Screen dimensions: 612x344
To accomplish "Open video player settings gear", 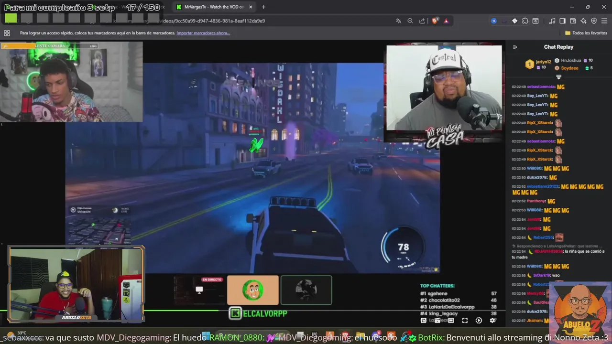I will coord(493,321).
